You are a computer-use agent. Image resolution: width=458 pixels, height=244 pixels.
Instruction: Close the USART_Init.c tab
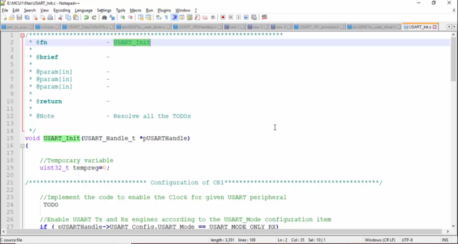coord(435,27)
